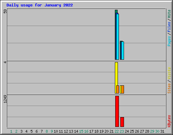Click day label 10 on the x-axis
Viewport: 173px width, 135px height.
pyautogui.click(x=56, y=131)
